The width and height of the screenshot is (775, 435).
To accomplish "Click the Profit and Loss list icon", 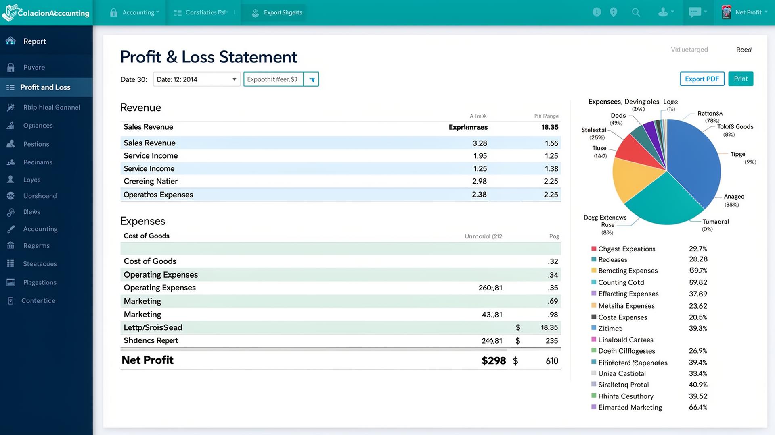I will tap(10, 87).
